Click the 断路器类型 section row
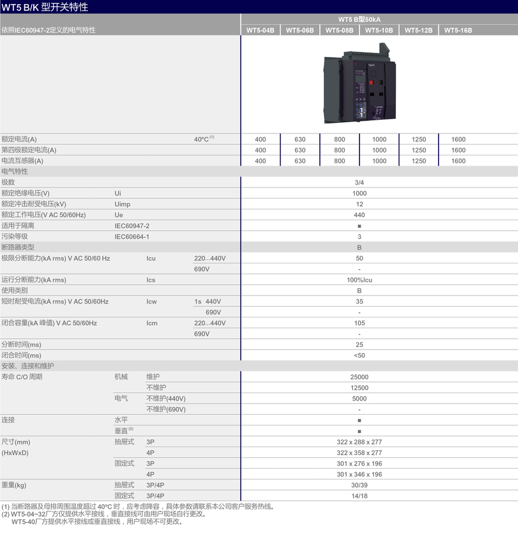 (x=18, y=247)
